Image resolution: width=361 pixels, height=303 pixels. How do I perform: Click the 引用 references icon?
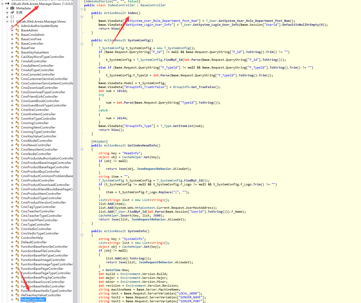coord(12,12)
